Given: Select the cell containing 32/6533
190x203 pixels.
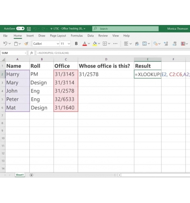Looking at the screenshot, I should [x=66, y=99].
